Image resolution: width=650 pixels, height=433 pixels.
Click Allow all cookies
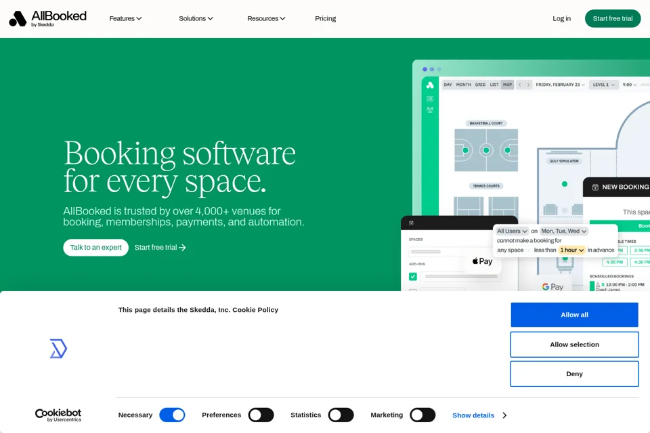574,315
